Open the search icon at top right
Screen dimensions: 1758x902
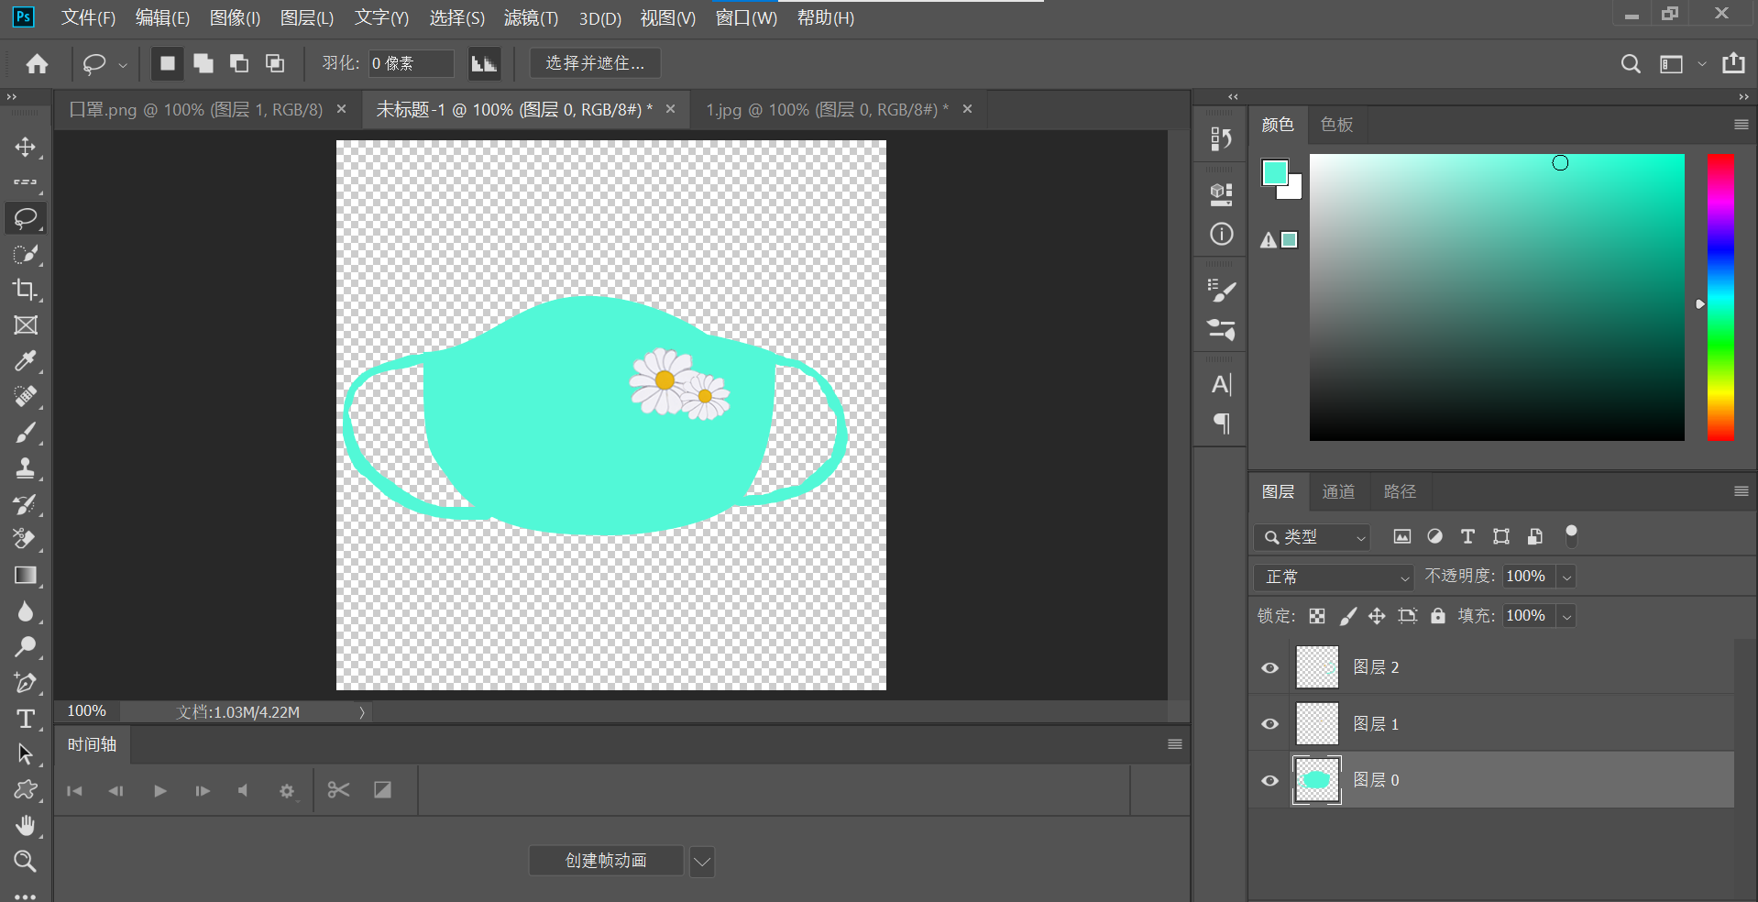point(1631,63)
